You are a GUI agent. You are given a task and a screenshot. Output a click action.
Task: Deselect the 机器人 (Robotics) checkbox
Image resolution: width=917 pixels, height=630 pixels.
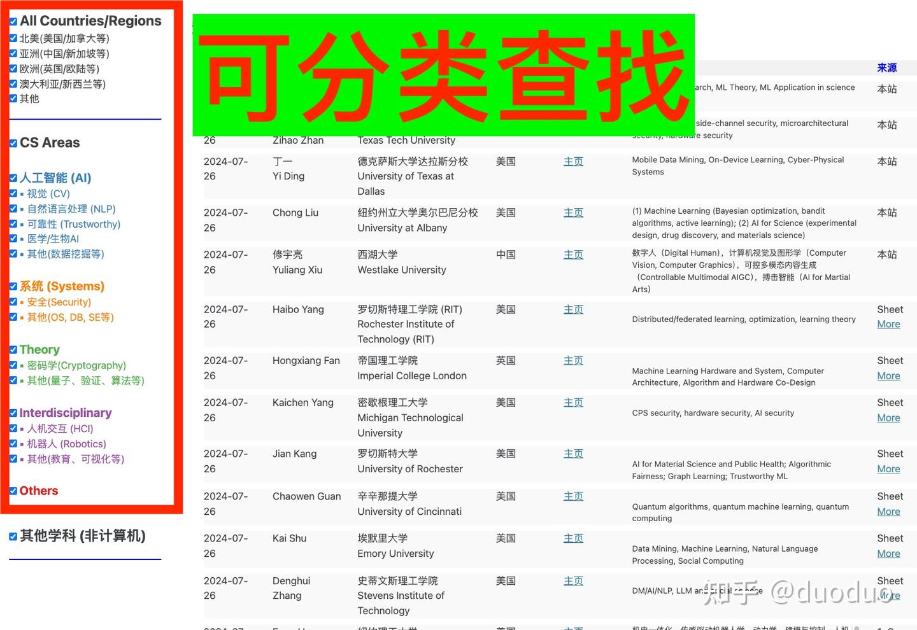(x=13, y=444)
